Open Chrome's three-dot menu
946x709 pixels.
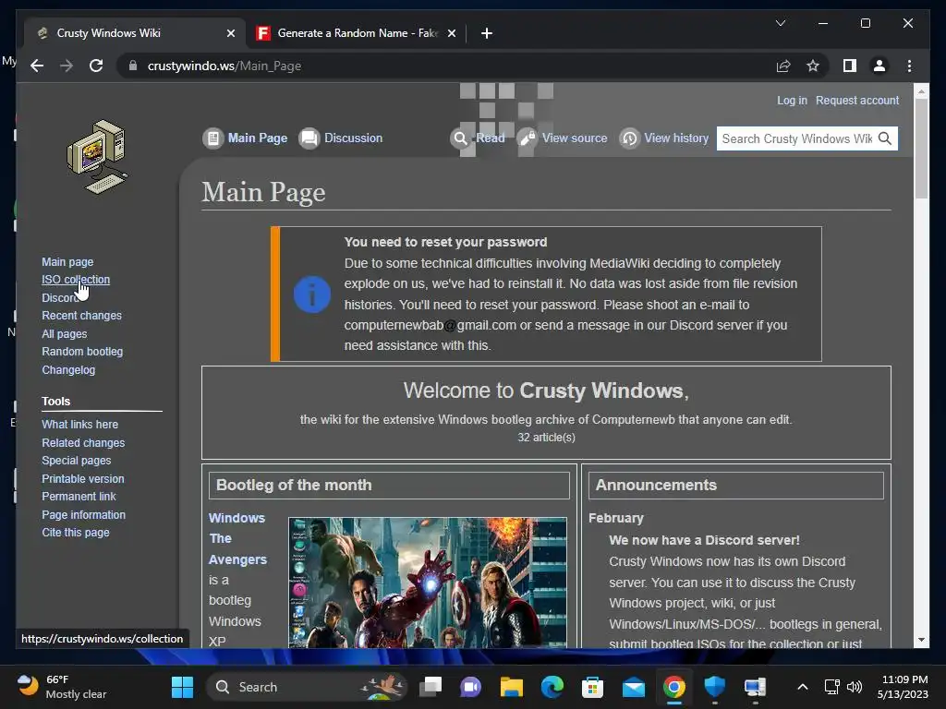click(909, 66)
